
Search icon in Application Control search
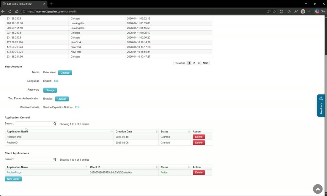[x=55, y=124]
